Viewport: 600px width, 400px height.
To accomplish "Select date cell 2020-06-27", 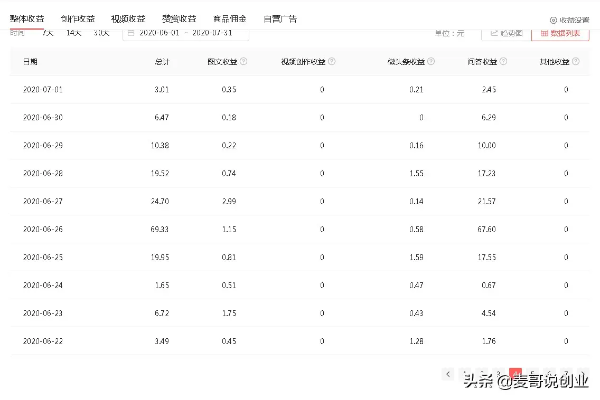I will [x=43, y=201].
